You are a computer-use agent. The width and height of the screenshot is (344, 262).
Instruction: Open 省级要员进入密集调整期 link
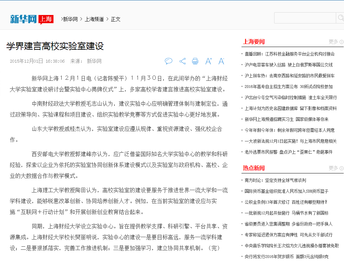click(x=288, y=224)
